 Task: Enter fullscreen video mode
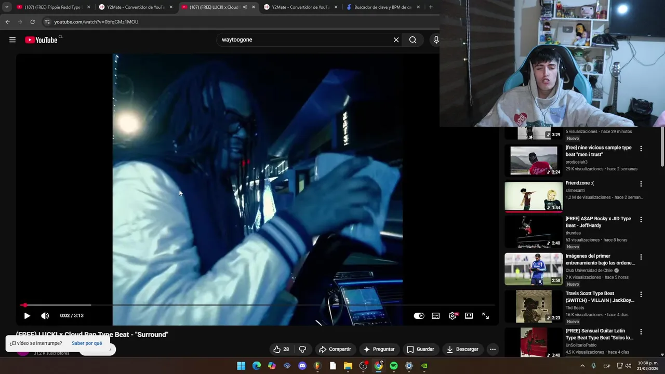(x=486, y=316)
